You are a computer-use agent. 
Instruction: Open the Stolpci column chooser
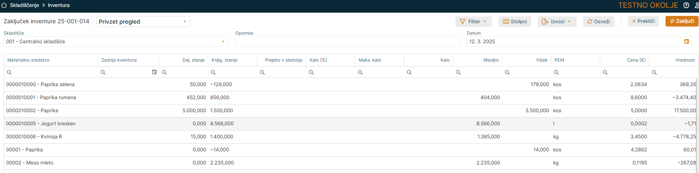[514, 22]
